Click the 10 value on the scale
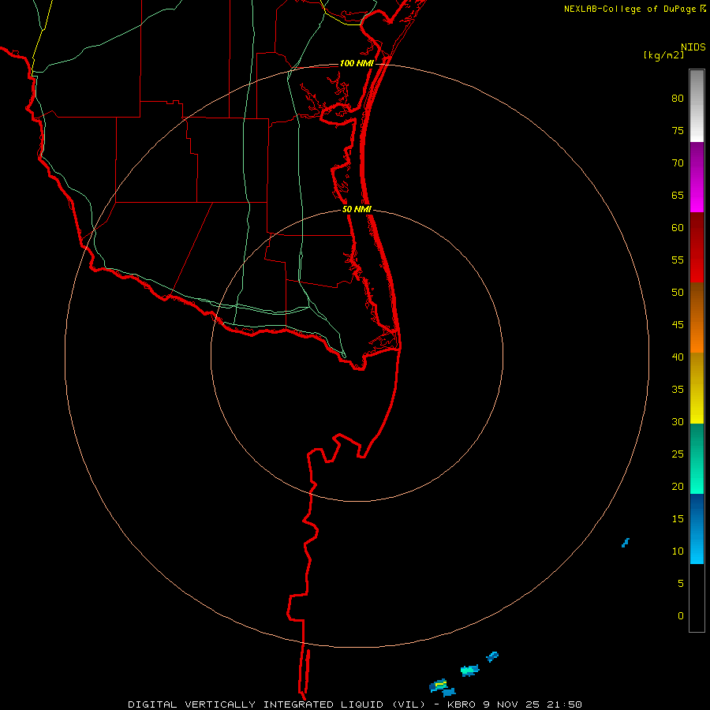710x710 pixels. [678, 551]
